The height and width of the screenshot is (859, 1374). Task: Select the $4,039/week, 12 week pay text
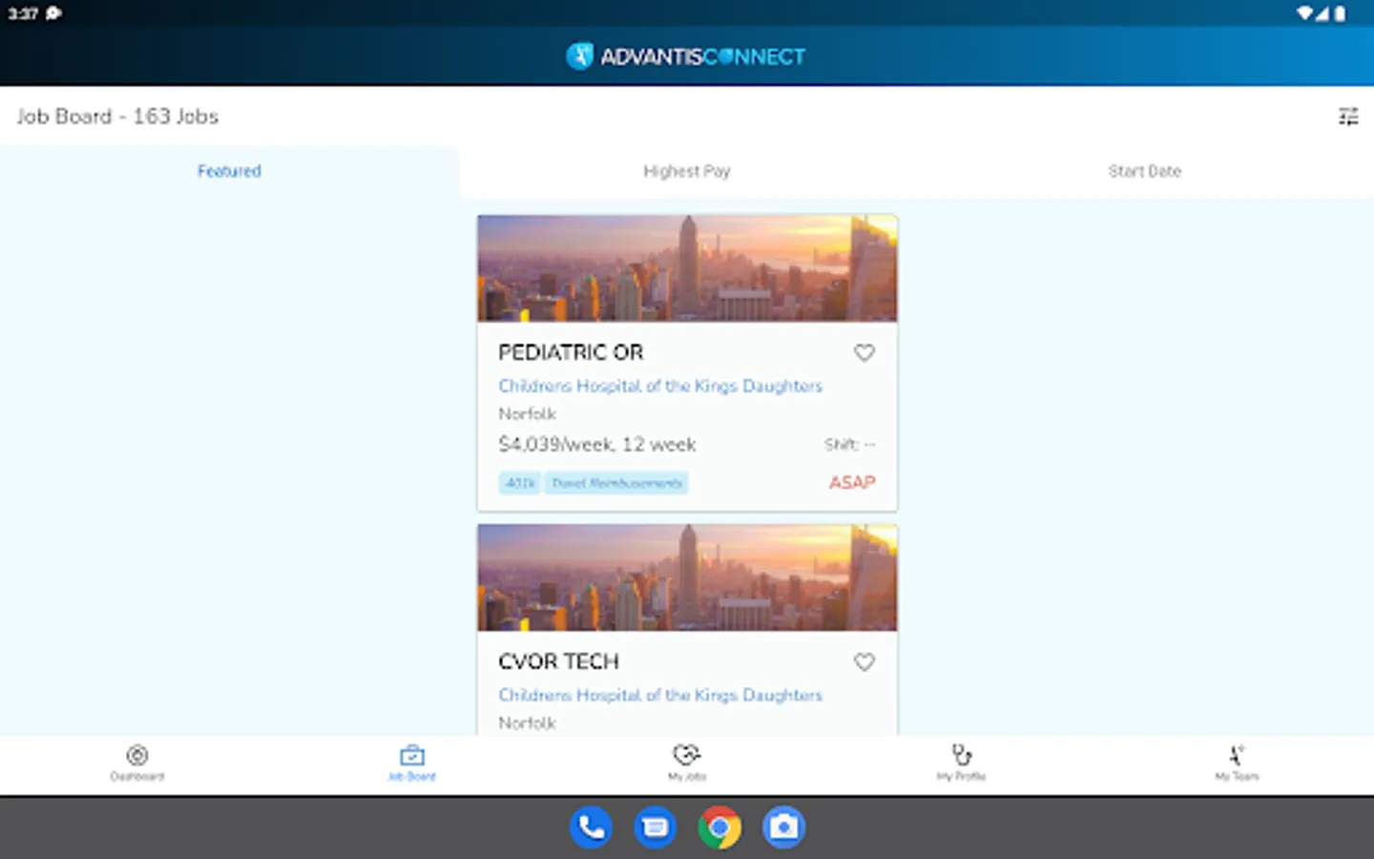(597, 444)
